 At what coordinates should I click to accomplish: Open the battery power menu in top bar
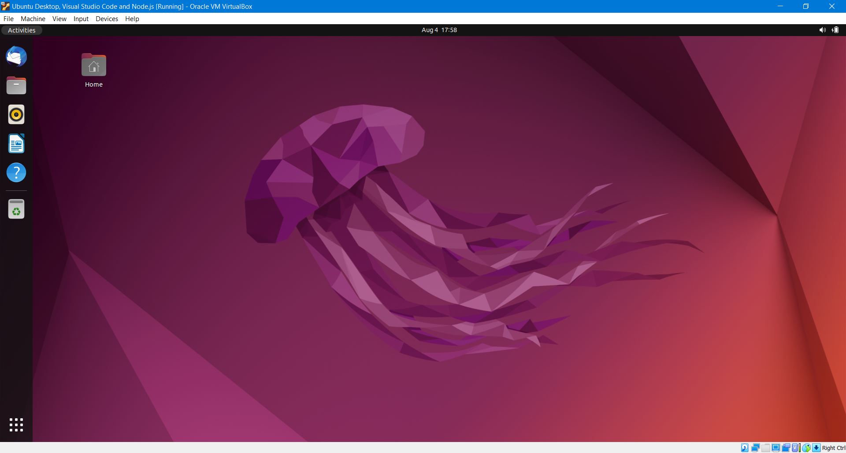click(835, 30)
